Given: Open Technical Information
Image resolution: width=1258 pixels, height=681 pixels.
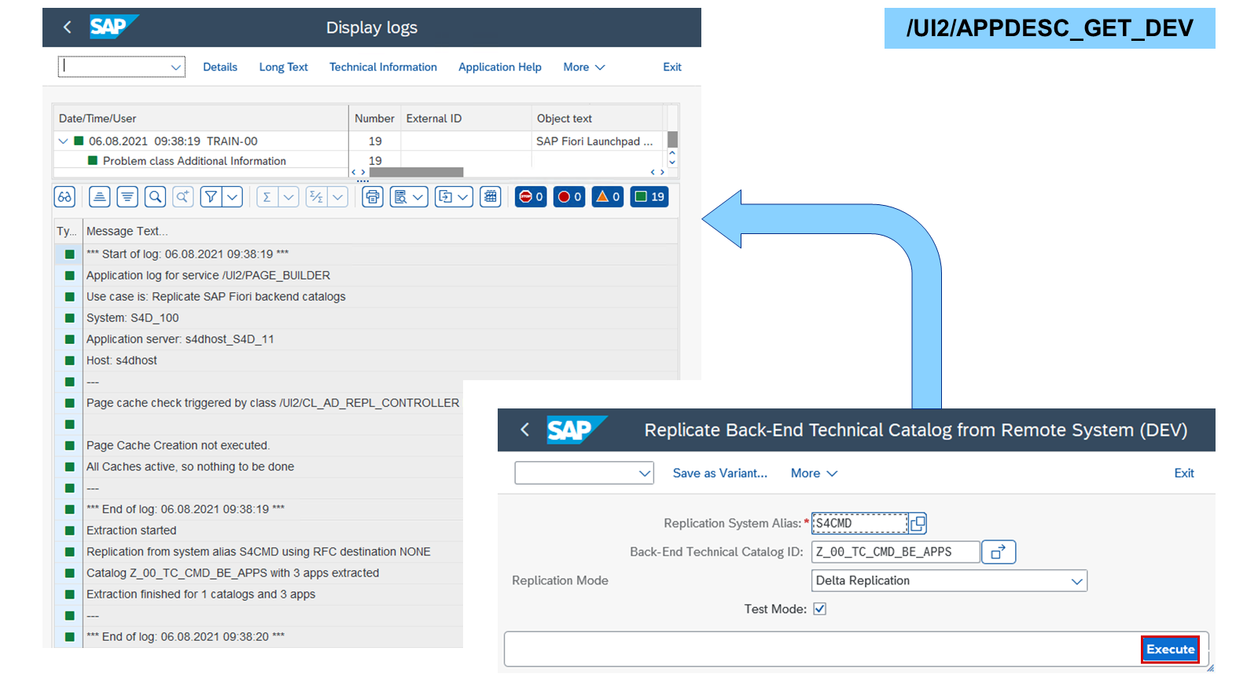Looking at the screenshot, I should coord(383,68).
